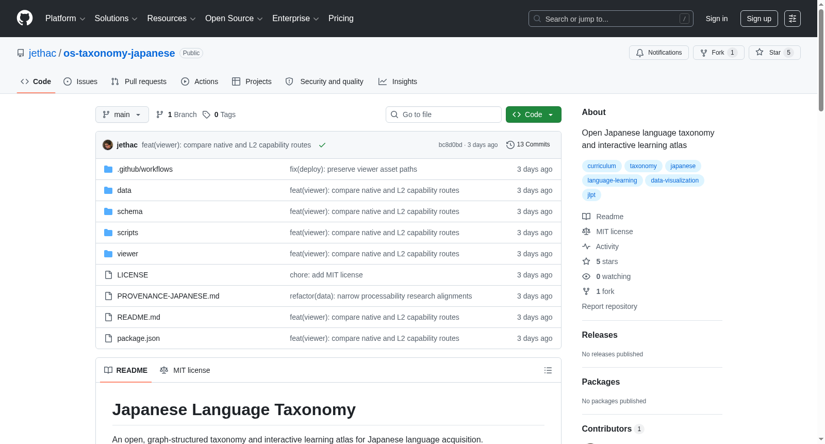Expand the Resources menu
Viewport: 825px width, 444px height.
click(171, 19)
